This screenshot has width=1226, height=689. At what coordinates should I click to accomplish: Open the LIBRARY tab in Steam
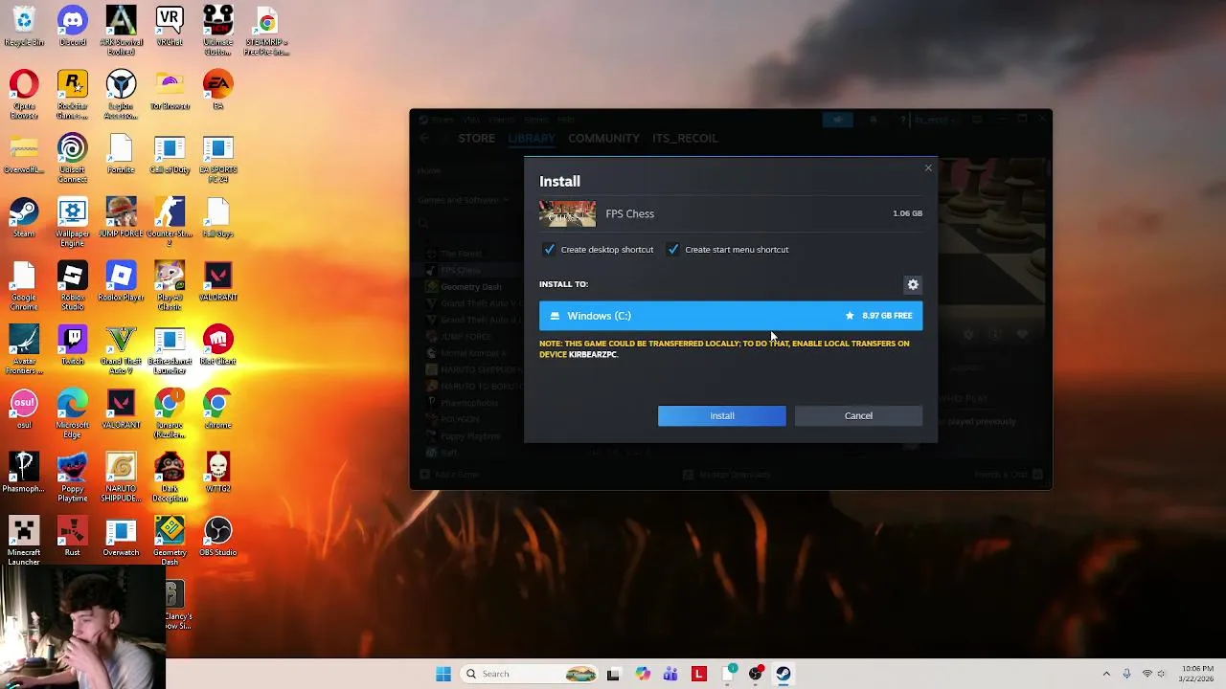coord(532,138)
